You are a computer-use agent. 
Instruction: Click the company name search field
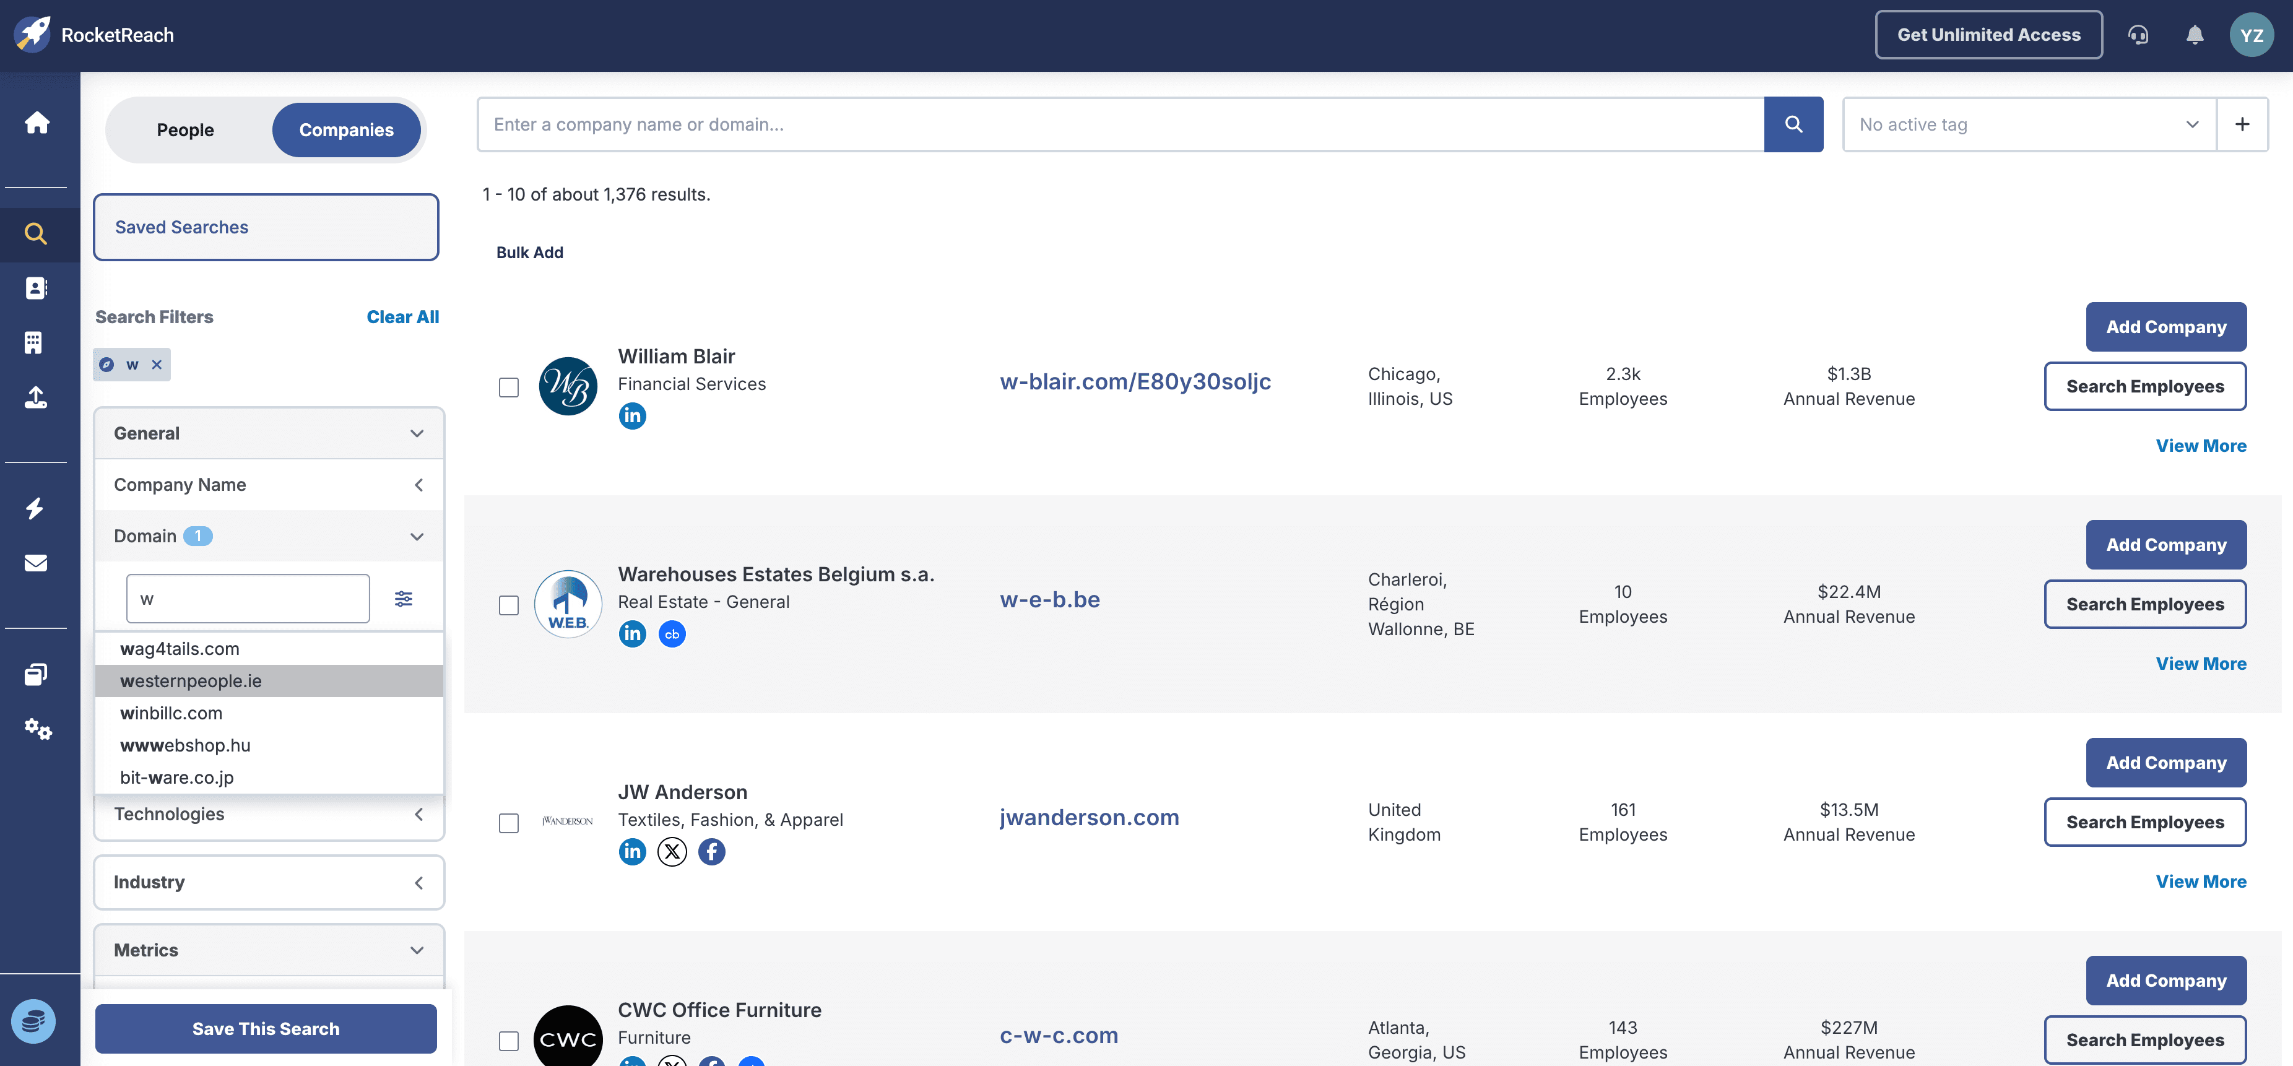1119,124
